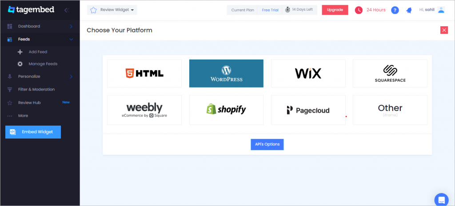Viewport: 455px width, 206px height.
Task: Click the Feeds list icon
Action: [x=10, y=40]
